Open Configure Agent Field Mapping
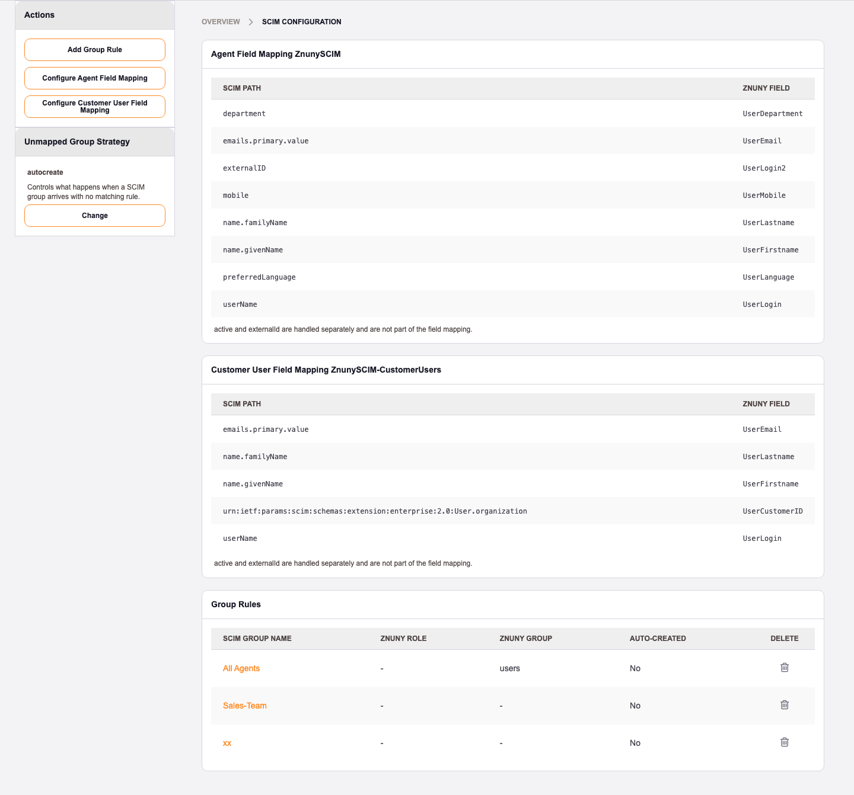Viewport: 854px width, 795px height. (x=95, y=78)
